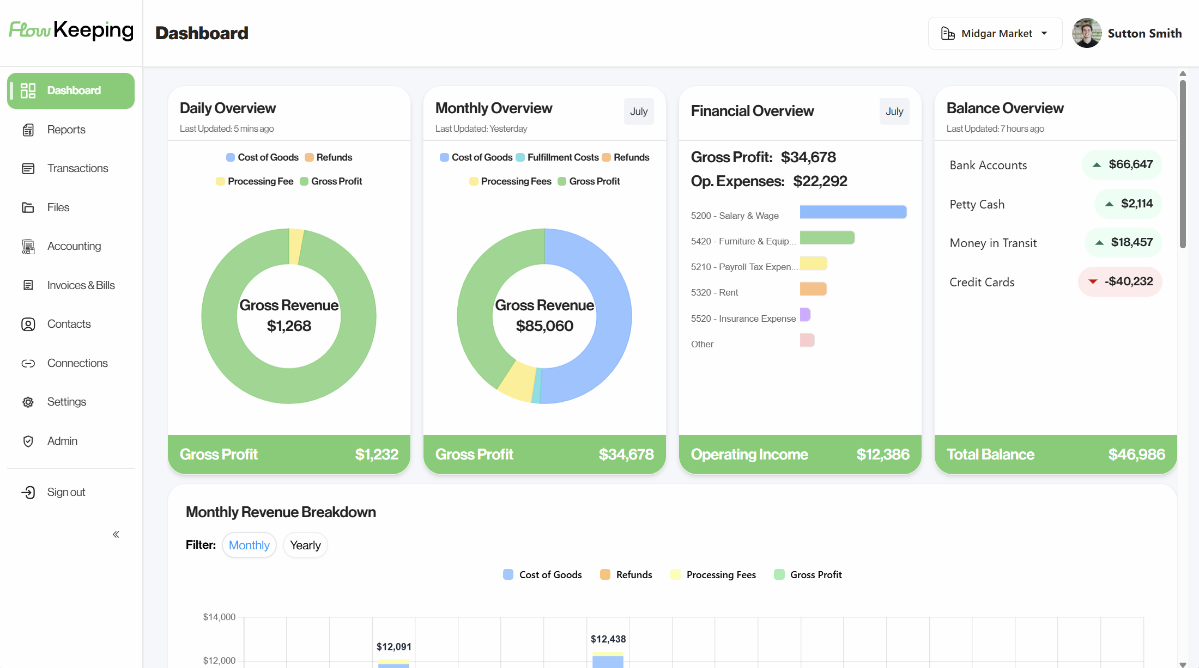Click the purple Insurance Expense bar

[x=805, y=315]
